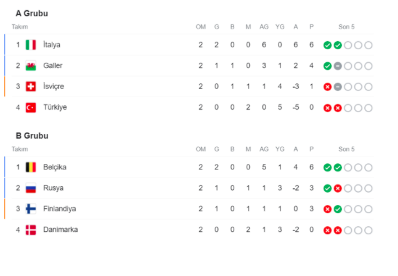Click the Son 5 header in A Grubu
The height and width of the screenshot is (276, 398).
tap(347, 27)
